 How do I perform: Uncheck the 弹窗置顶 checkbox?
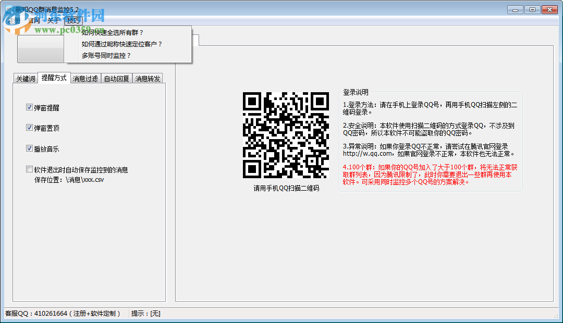29,128
